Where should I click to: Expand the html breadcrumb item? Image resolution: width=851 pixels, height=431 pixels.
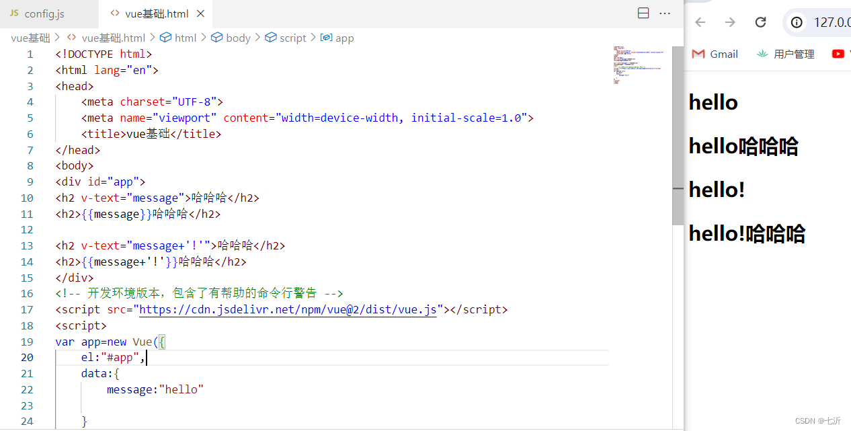click(x=178, y=38)
